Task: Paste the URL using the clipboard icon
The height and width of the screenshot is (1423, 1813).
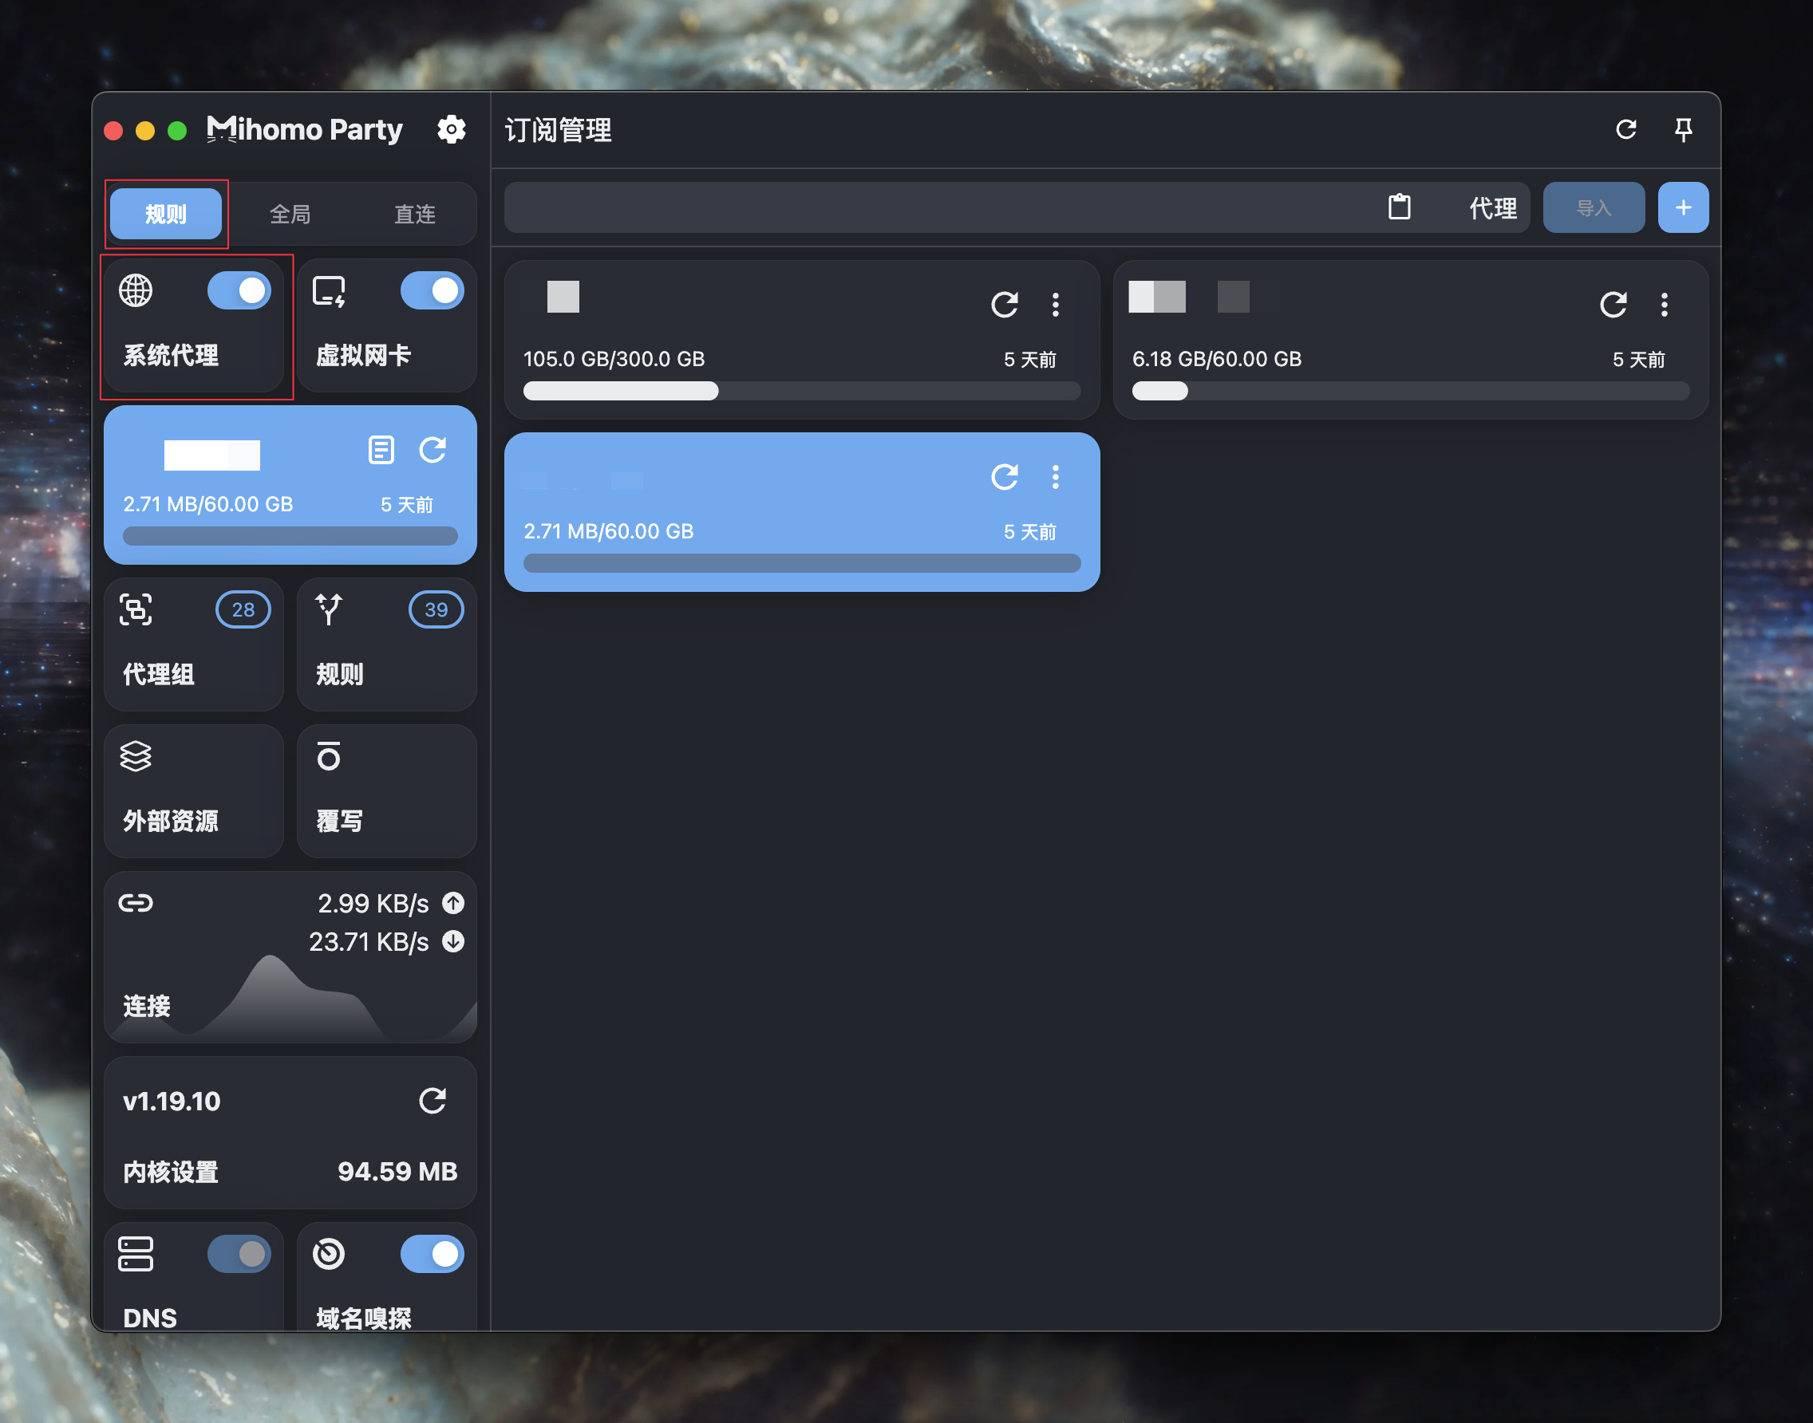Action: 1399,207
